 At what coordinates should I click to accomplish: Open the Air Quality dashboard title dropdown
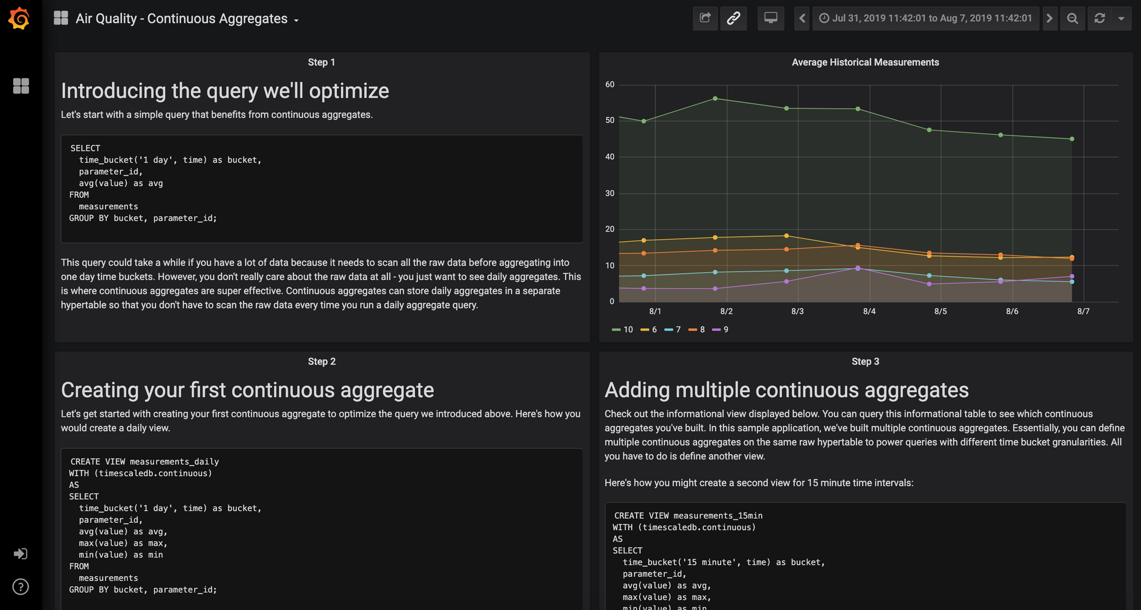coord(181,19)
